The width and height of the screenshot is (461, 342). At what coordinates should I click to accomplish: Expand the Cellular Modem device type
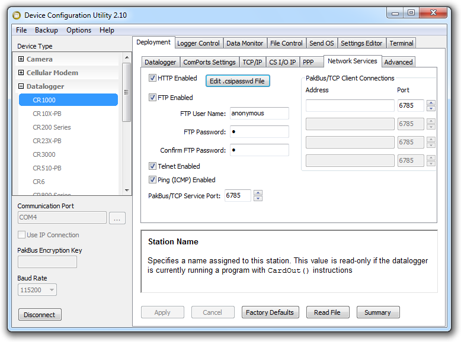[x=21, y=73]
